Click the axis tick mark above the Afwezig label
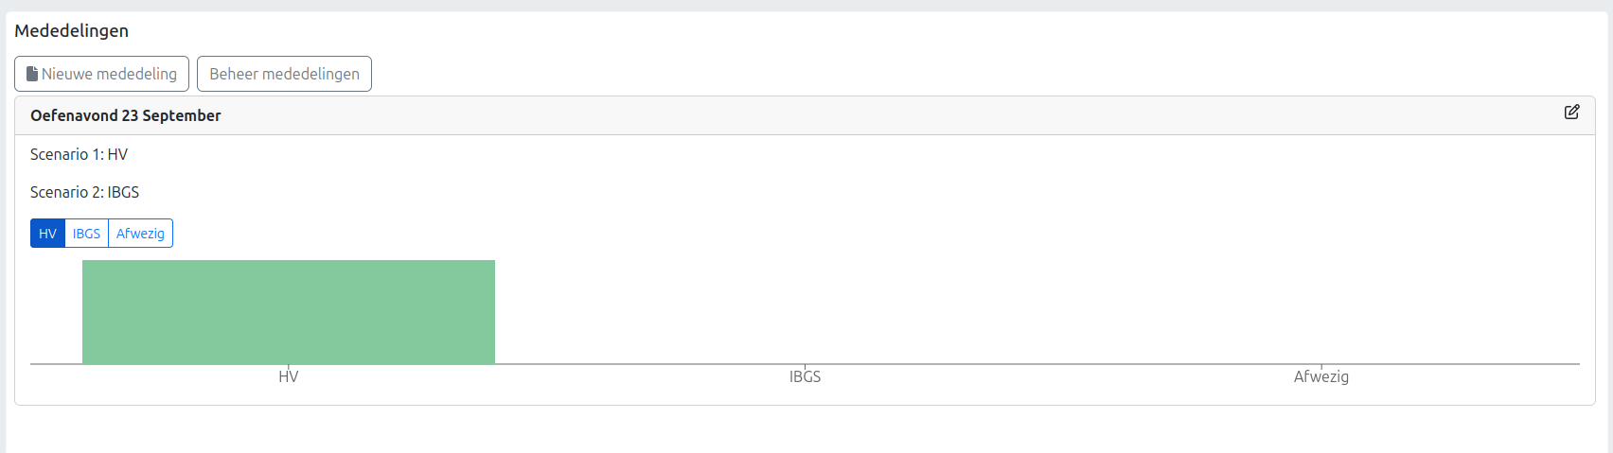The width and height of the screenshot is (1613, 453). click(1321, 366)
